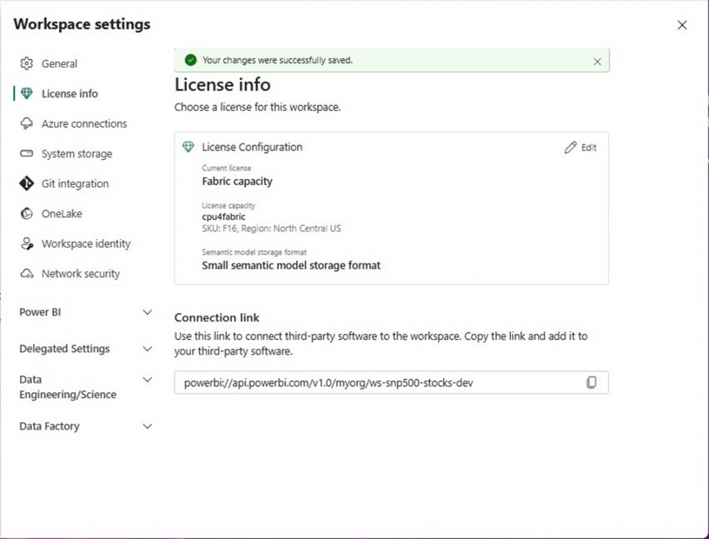
Task: Expand the Power BI section chevron
Action: tap(147, 312)
